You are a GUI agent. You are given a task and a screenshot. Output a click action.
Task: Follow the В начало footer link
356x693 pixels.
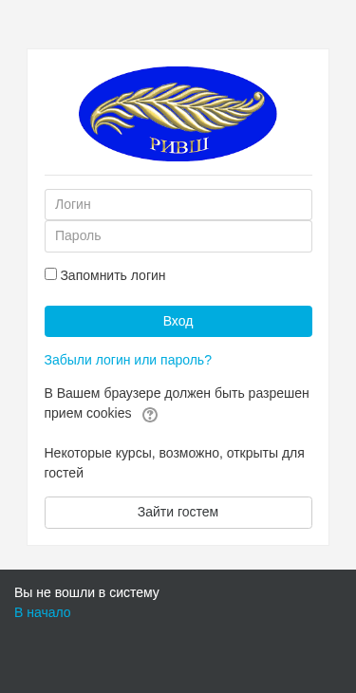43,612
